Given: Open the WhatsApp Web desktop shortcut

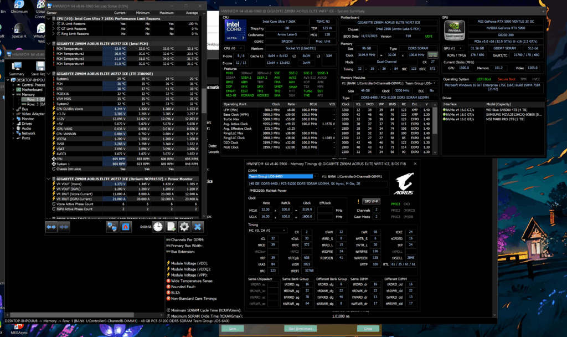Looking at the screenshot, I should (x=40, y=31).
